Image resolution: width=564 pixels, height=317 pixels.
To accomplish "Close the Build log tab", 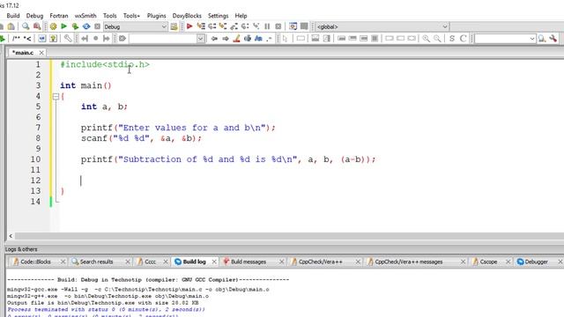I will tap(214, 262).
